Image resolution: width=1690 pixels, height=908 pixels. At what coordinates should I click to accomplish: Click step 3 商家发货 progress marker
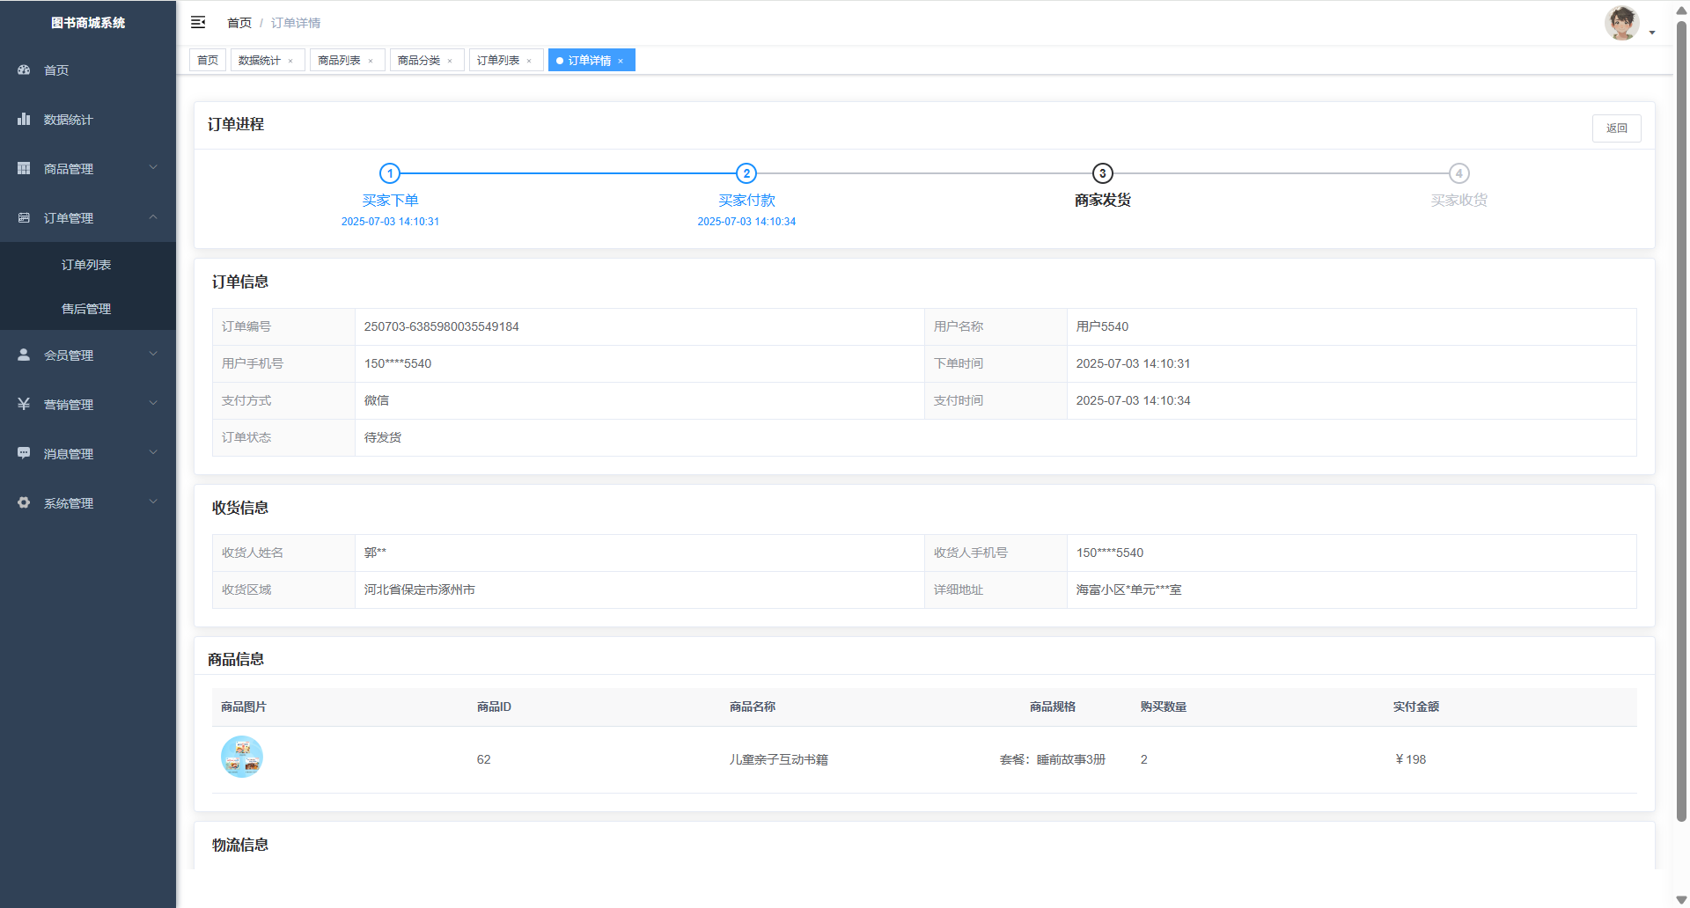click(x=1102, y=173)
